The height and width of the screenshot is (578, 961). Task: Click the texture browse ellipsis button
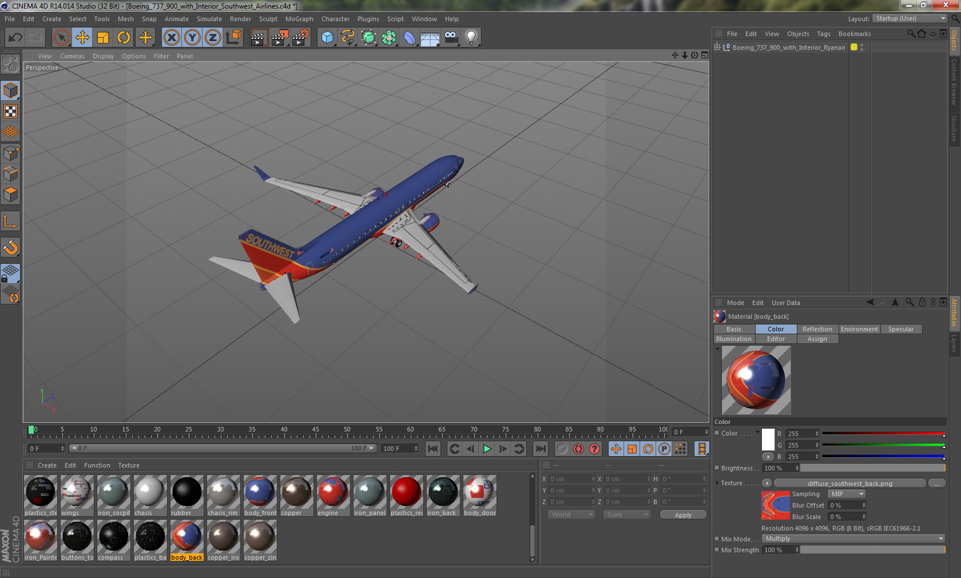tap(936, 484)
